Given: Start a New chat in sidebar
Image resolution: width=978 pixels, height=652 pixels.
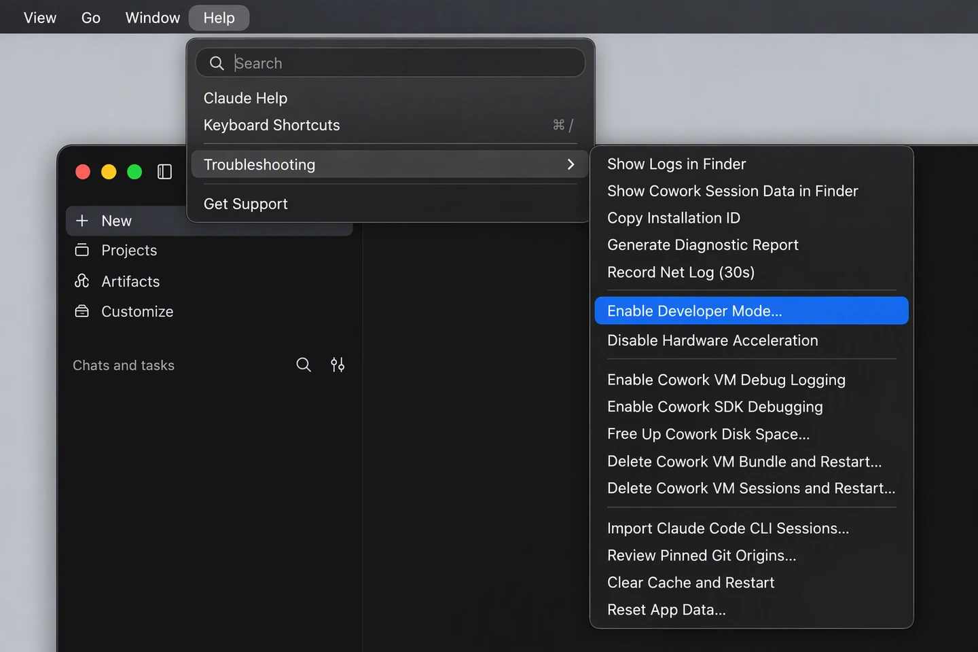Looking at the screenshot, I should pos(209,221).
